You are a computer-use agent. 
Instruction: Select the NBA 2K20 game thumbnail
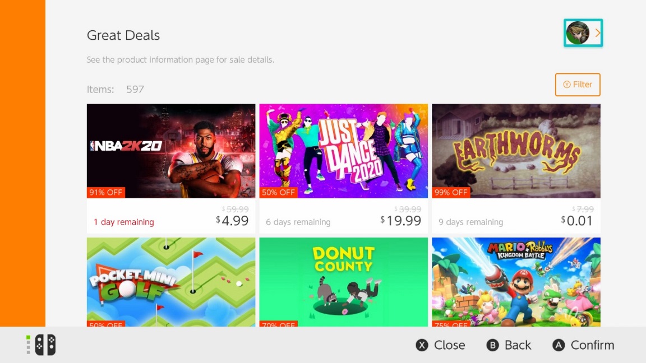pyautogui.click(x=171, y=151)
